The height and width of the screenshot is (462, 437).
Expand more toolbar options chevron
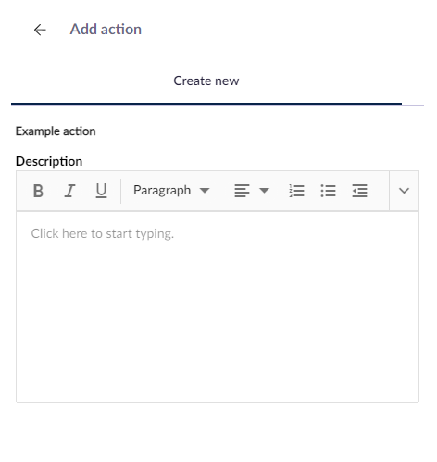coord(404,191)
